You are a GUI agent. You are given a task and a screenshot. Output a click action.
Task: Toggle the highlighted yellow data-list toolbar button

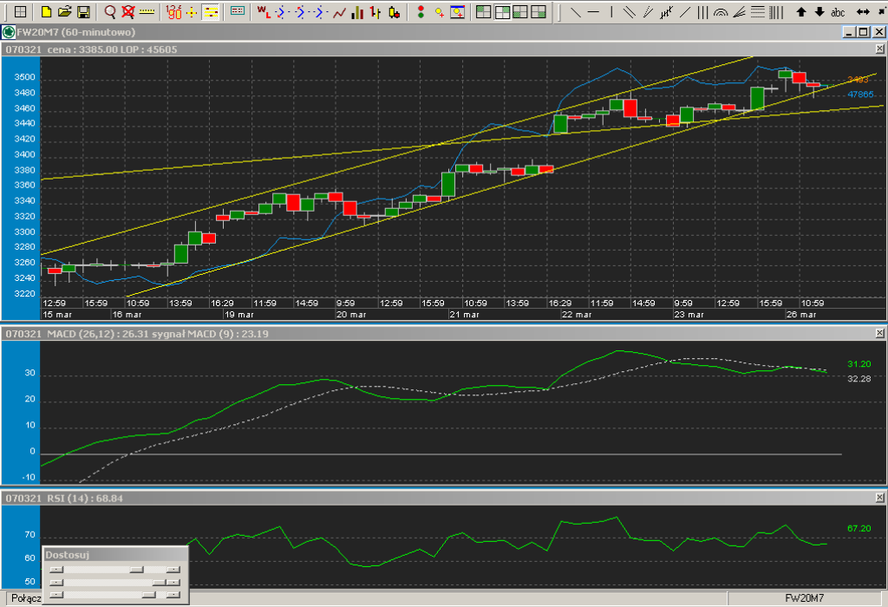coord(211,12)
